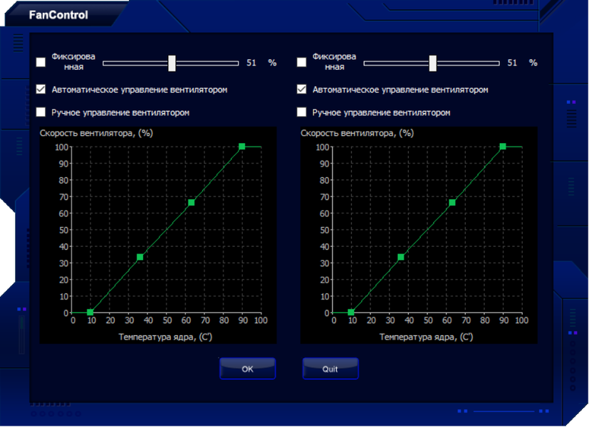589x427 pixels.
Task: Click the left 'Фиксированная' label
Action: point(73,62)
